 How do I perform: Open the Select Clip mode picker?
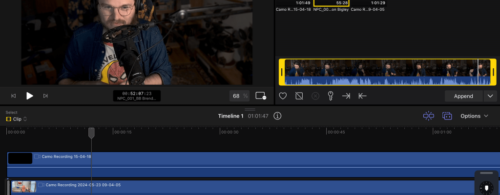click(16, 119)
